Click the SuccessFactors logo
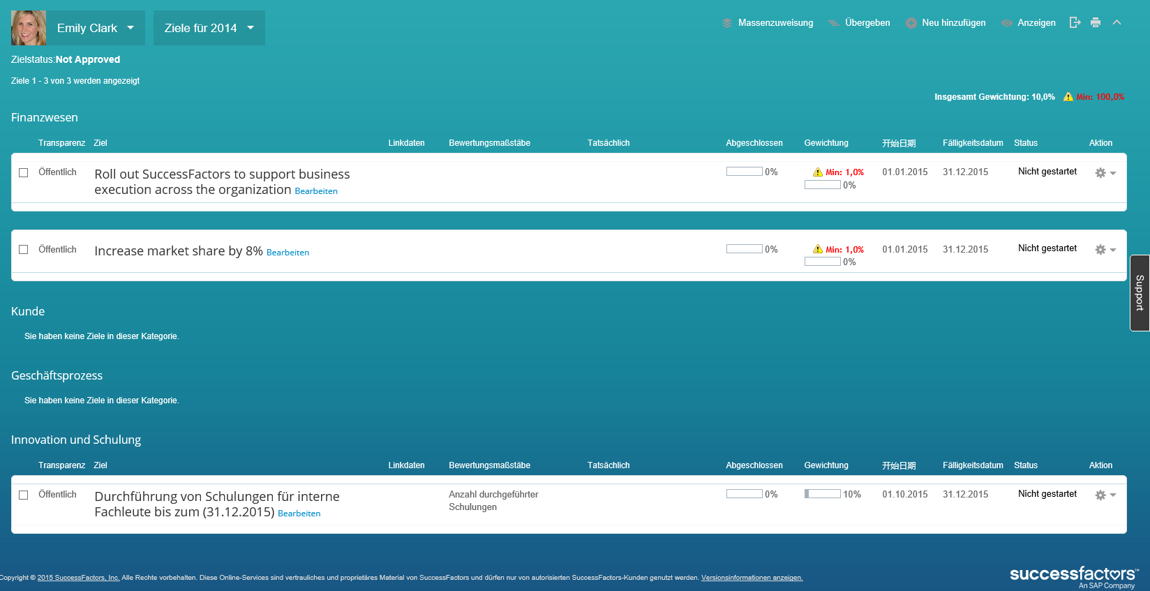The width and height of the screenshot is (1150, 591). click(1074, 577)
